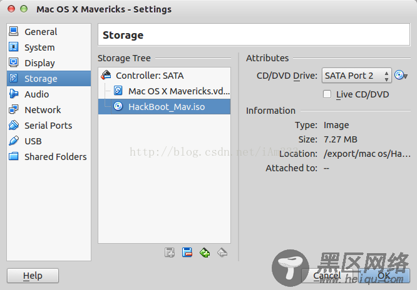417x290 pixels.
Task: Confirm settings with the OK button
Action: [x=384, y=276]
